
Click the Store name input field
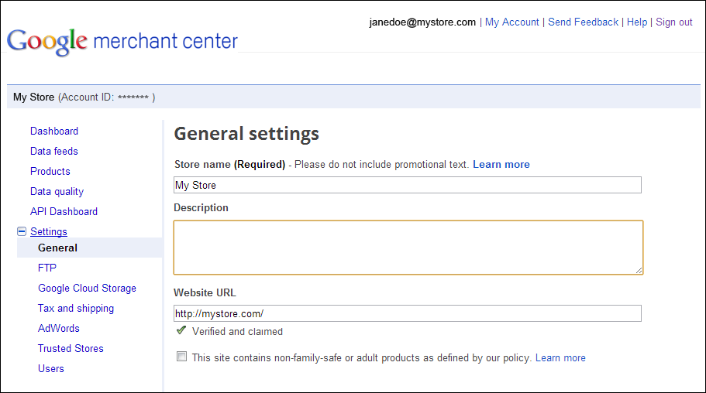pyautogui.click(x=408, y=186)
